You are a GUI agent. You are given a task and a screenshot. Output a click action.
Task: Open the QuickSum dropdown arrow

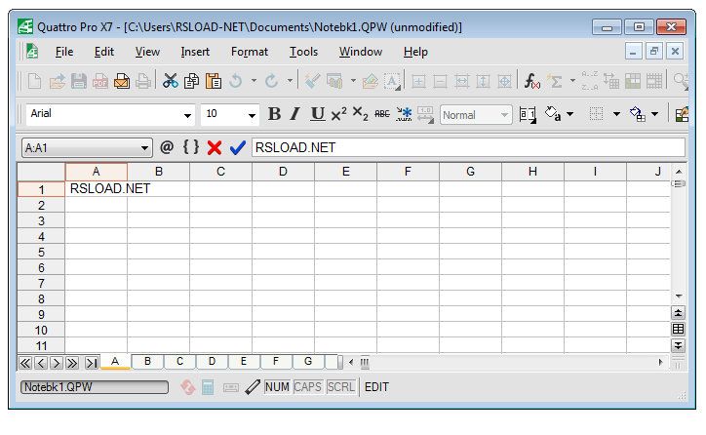[x=572, y=81]
